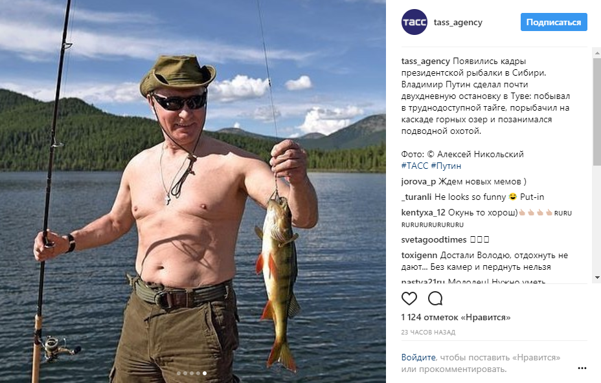Screen dimensions: 601x383
Task: Select the first carousel dot indicator
Action: pos(179,373)
